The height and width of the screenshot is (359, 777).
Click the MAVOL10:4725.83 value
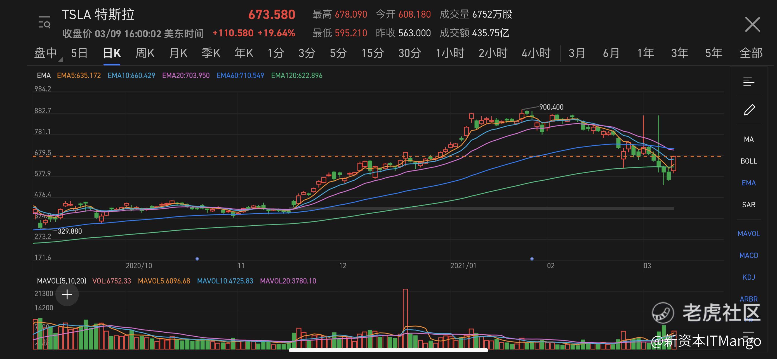pos(225,281)
